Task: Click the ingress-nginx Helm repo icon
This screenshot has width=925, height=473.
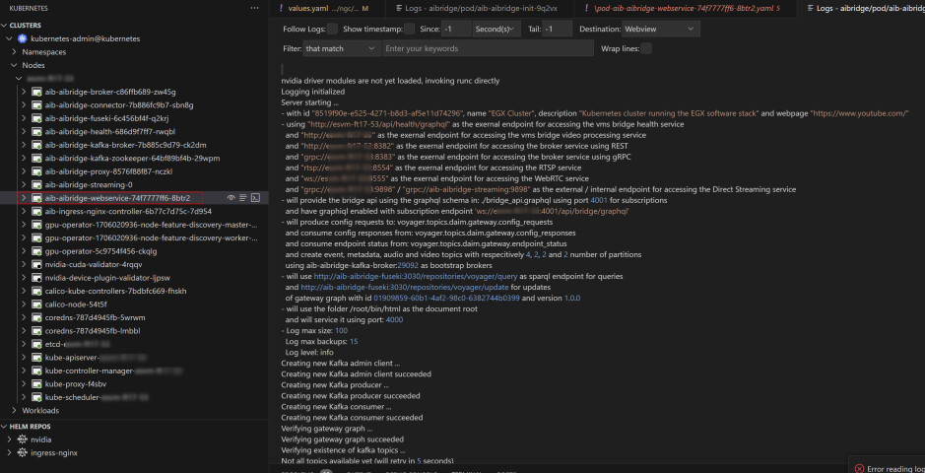Action: [22, 452]
